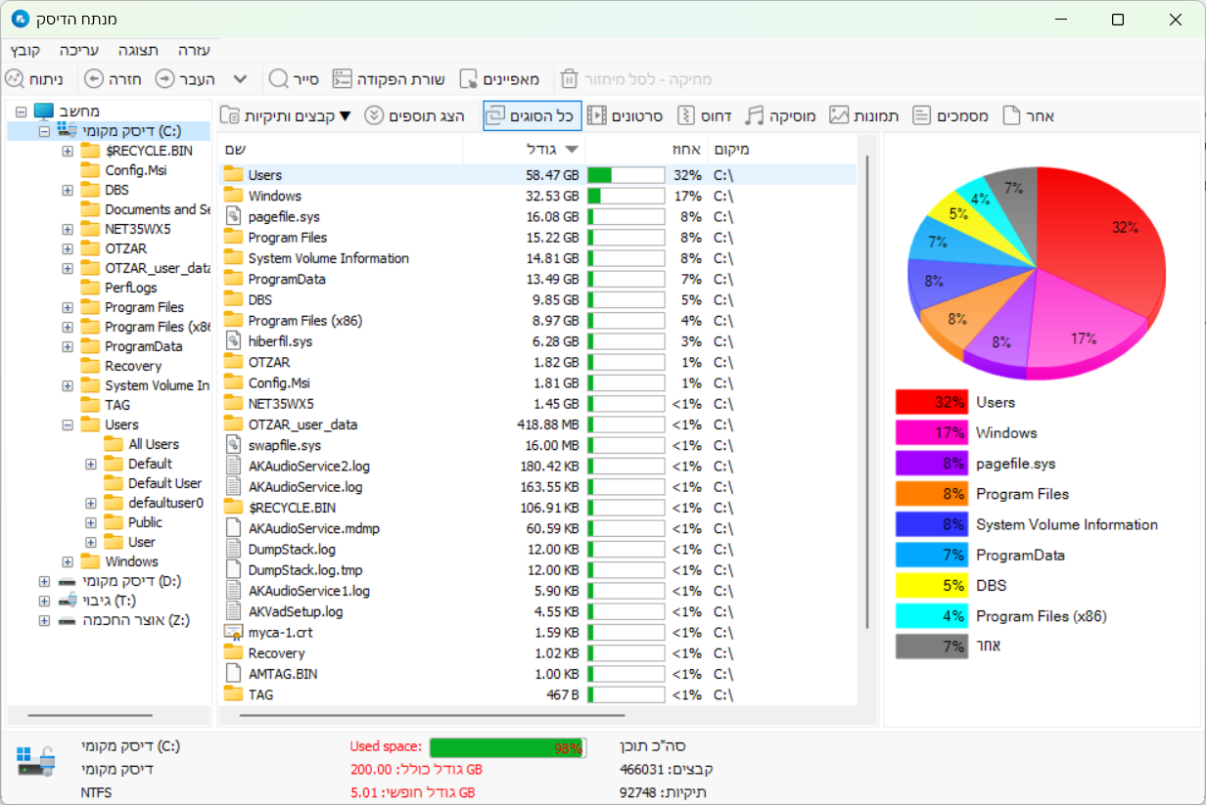Click the DumpStack.log.tmp file icon

coord(233,569)
